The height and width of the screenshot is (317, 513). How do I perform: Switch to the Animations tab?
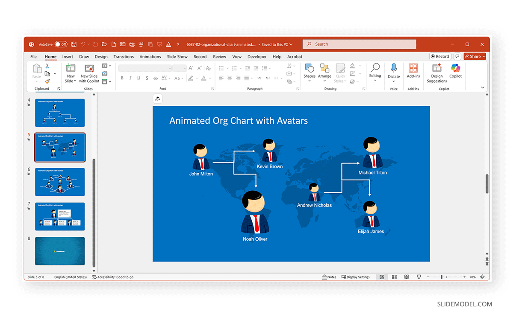click(150, 56)
